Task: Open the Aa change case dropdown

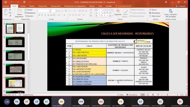Action: [59, 15]
